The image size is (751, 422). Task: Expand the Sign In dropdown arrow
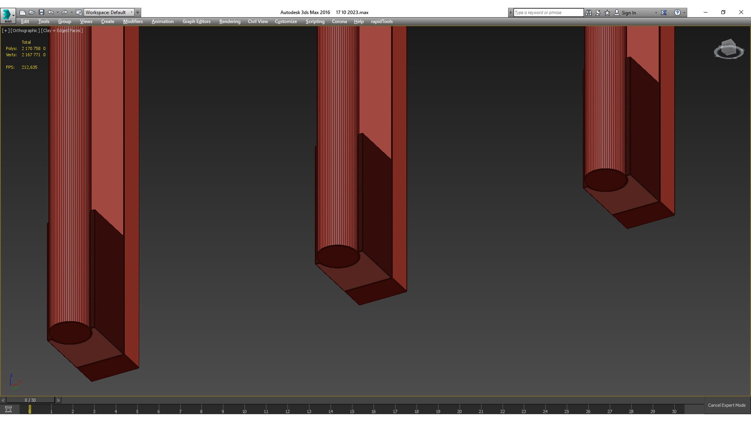[656, 13]
